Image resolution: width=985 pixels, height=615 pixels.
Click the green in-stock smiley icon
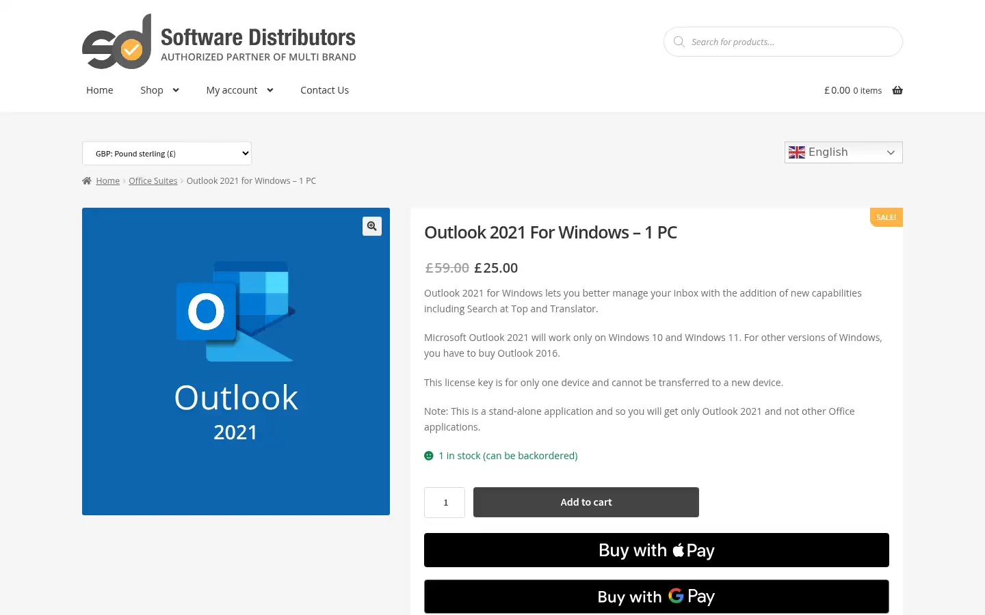[x=429, y=456]
